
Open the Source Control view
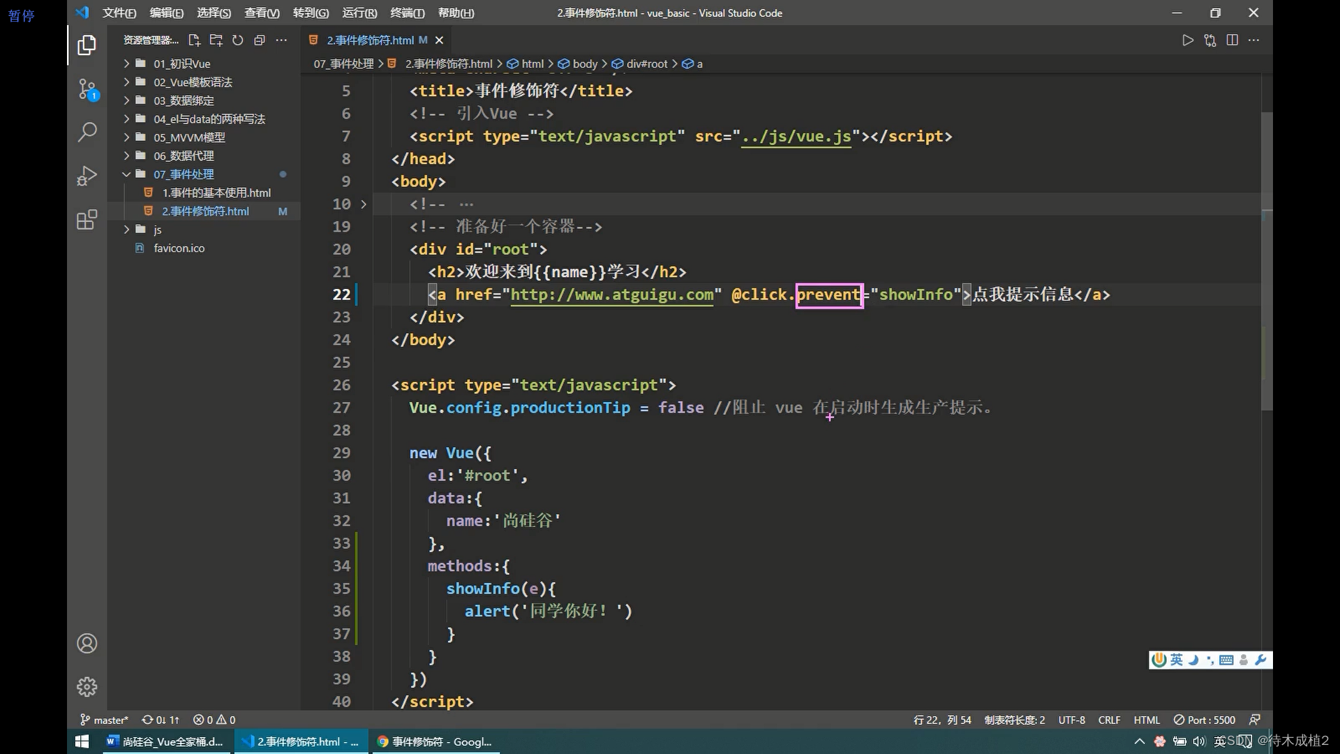(x=87, y=89)
